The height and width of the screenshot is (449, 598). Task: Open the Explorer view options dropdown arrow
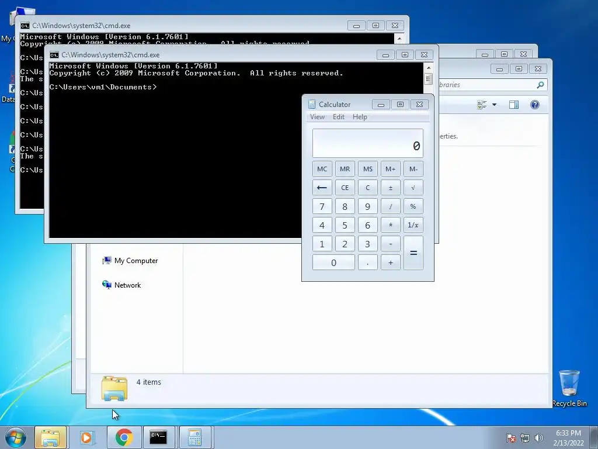[x=494, y=105]
